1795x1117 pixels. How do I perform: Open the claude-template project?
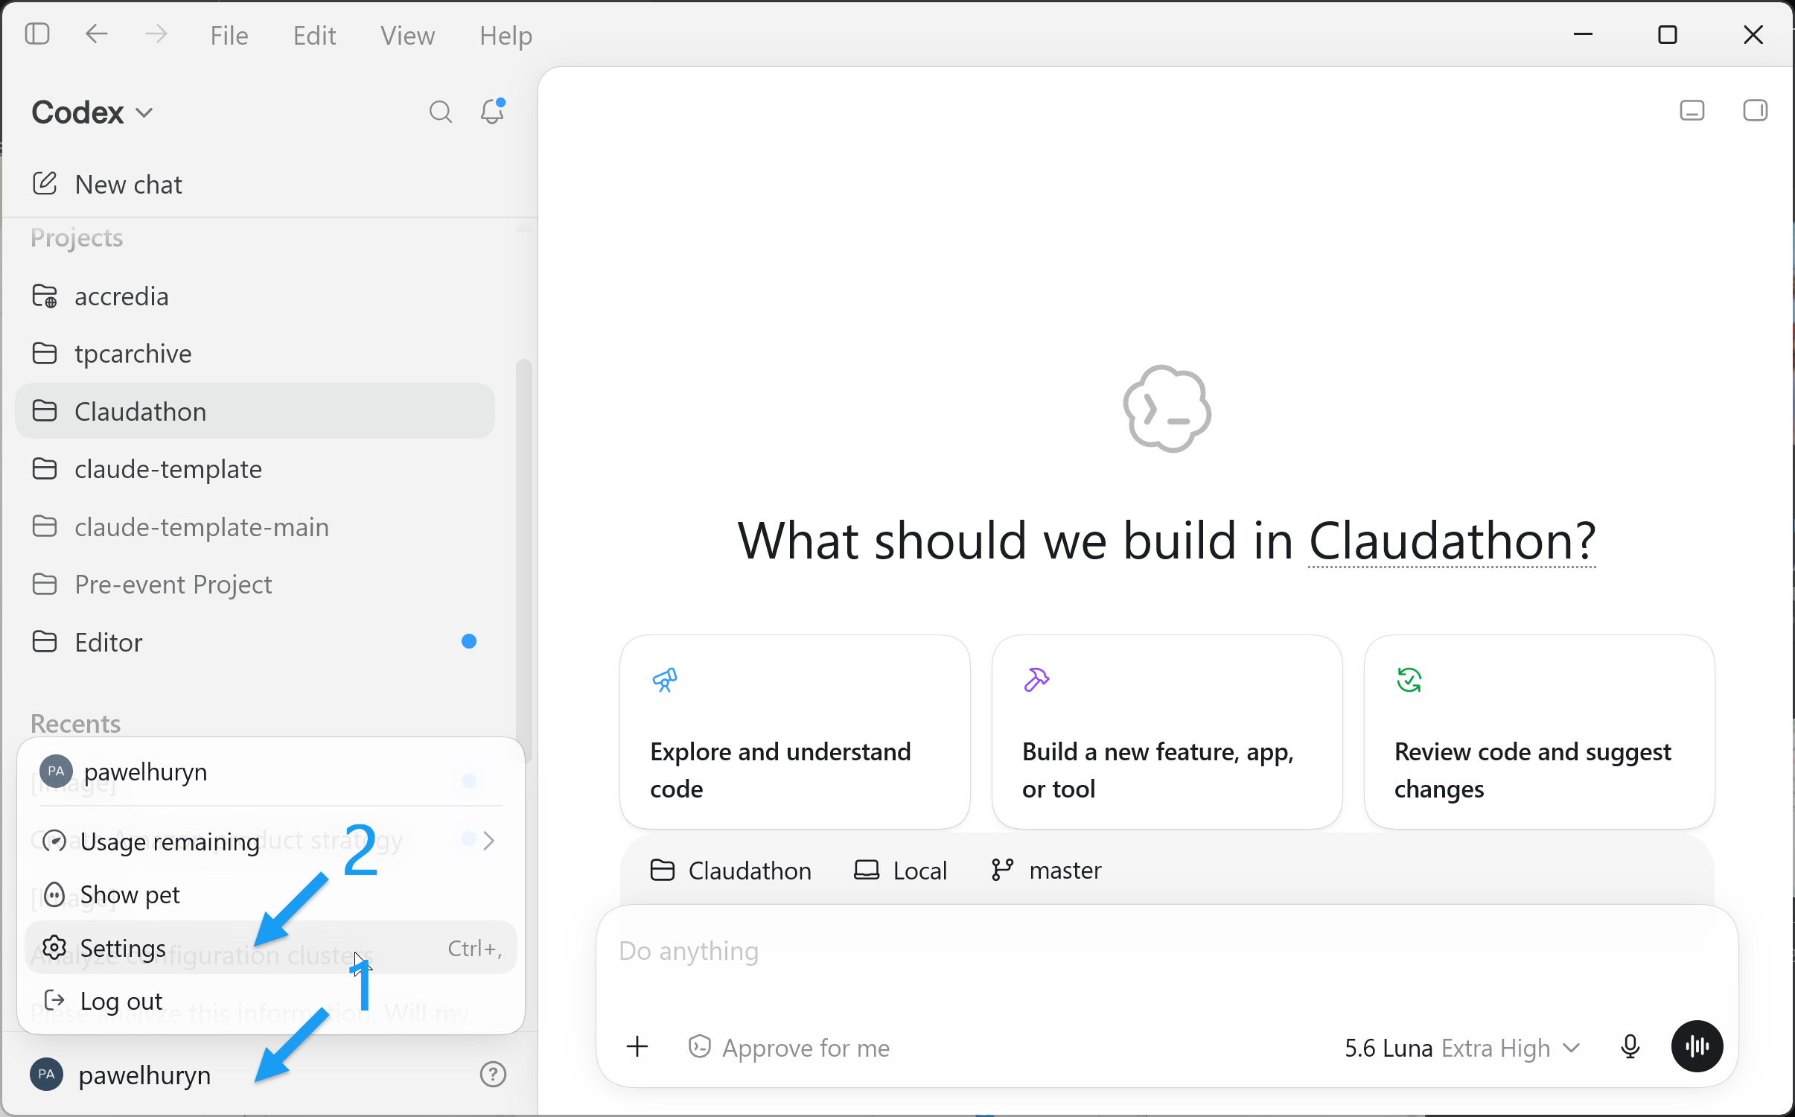pyautogui.click(x=255, y=469)
